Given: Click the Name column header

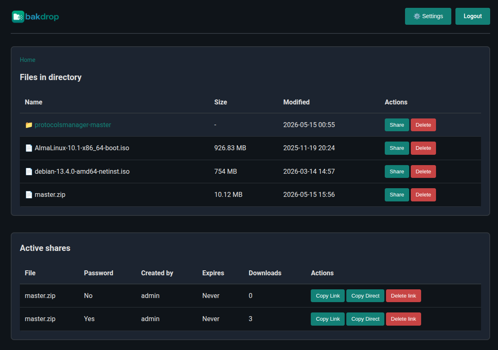Looking at the screenshot, I should point(33,102).
